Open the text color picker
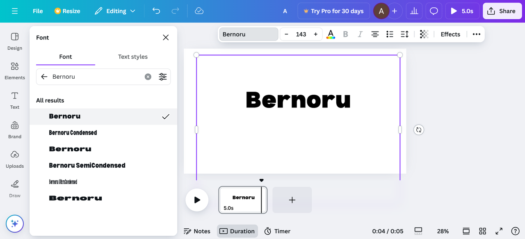525x239 pixels. 331,34
